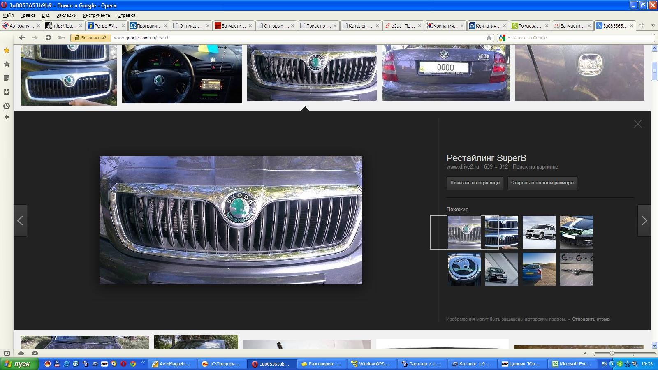Screen dimensions: 658x370
Task: Open Speed Dial star in sidebar
Action: (6, 50)
